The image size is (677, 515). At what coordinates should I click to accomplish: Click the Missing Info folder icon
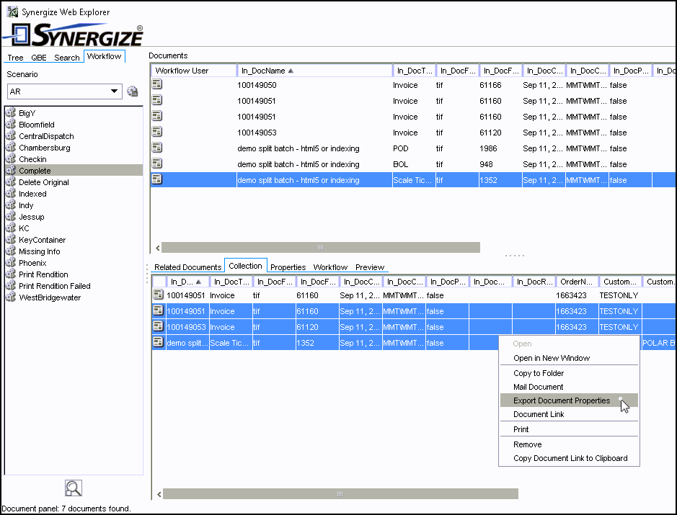point(11,251)
